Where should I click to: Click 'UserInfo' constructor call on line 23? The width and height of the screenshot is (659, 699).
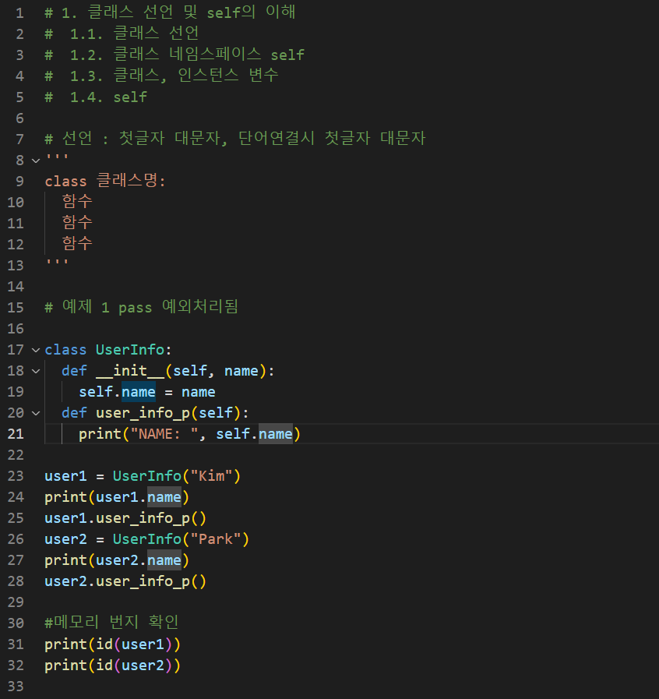pyautogui.click(x=147, y=476)
